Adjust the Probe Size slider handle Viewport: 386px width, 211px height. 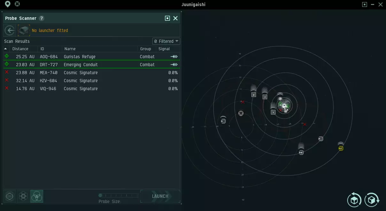[100, 195]
